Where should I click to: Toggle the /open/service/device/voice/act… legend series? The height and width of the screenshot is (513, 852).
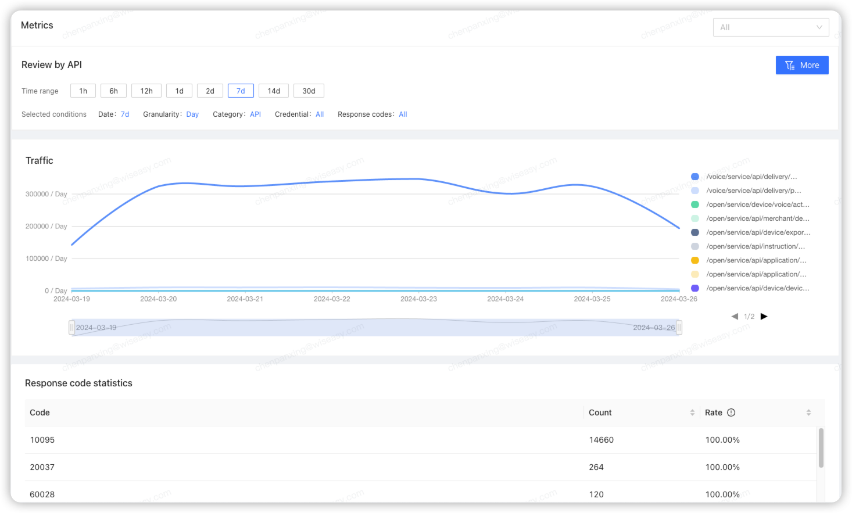pos(750,205)
